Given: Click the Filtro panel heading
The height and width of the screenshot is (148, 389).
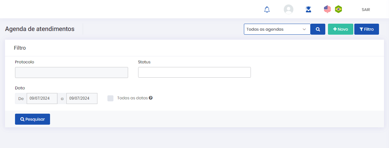Looking at the screenshot, I should tap(20, 48).
